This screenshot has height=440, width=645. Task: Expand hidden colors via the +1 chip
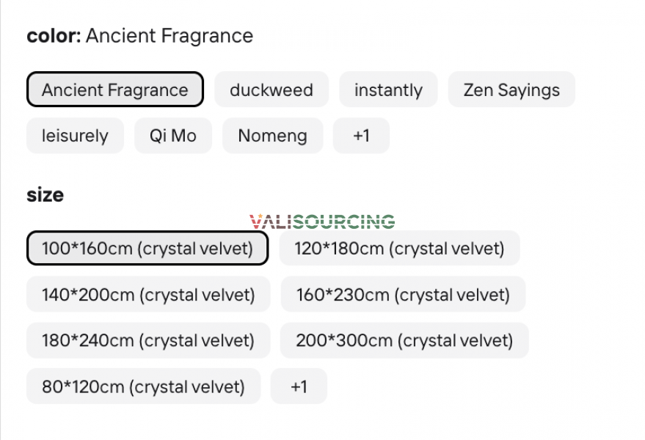tap(362, 135)
